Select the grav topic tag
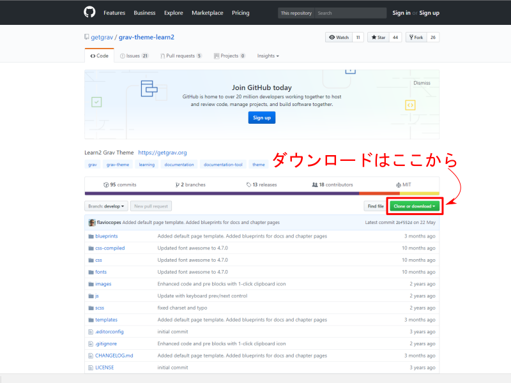Image resolution: width=511 pixels, height=383 pixels. point(93,165)
